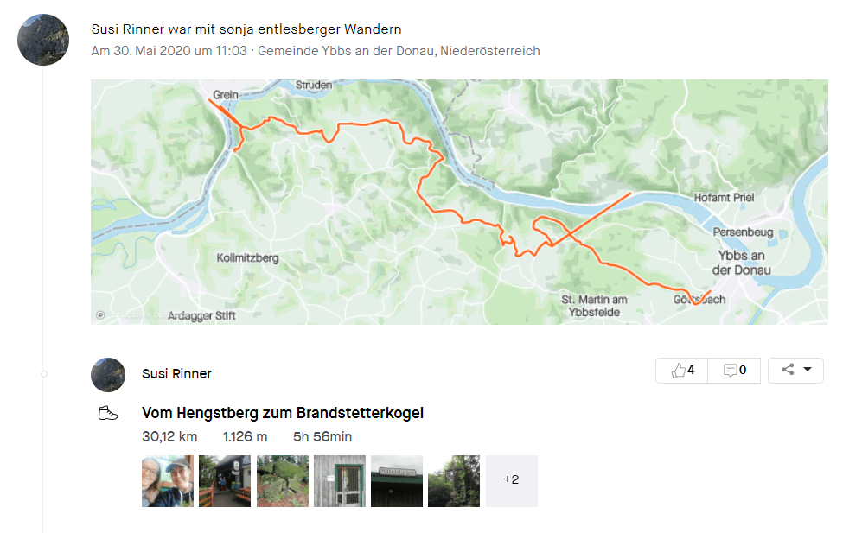Click the hiking boot activity icon
Image resolution: width=862 pixels, height=533 pixels.
click(x=108, y=413)
